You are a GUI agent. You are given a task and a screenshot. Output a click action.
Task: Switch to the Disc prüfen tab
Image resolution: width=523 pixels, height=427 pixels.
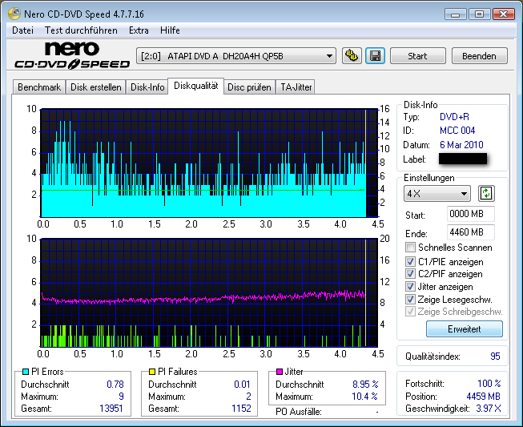click(x=249, y=87)
